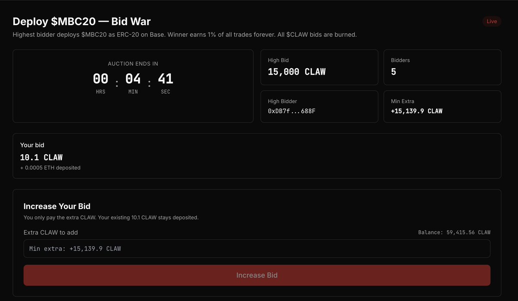Image resolution: width=518 pixels, height=301 pixels.
Task: Select the Balance: 59,415.56 CLAW text
Action: [454, 232]
